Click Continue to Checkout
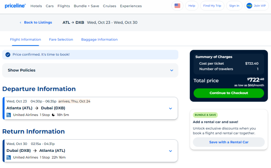 [x=229, y=93]
